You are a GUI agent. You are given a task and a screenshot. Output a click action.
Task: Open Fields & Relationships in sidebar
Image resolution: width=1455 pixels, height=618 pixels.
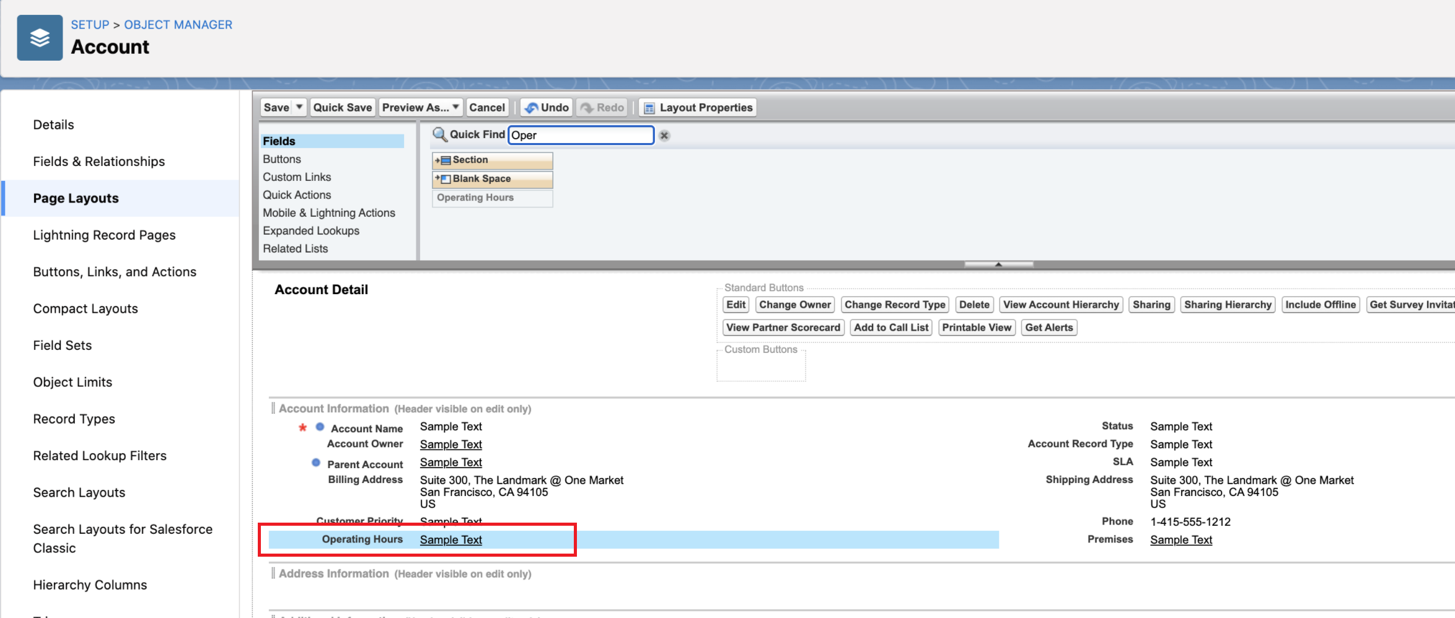[99, 162]
